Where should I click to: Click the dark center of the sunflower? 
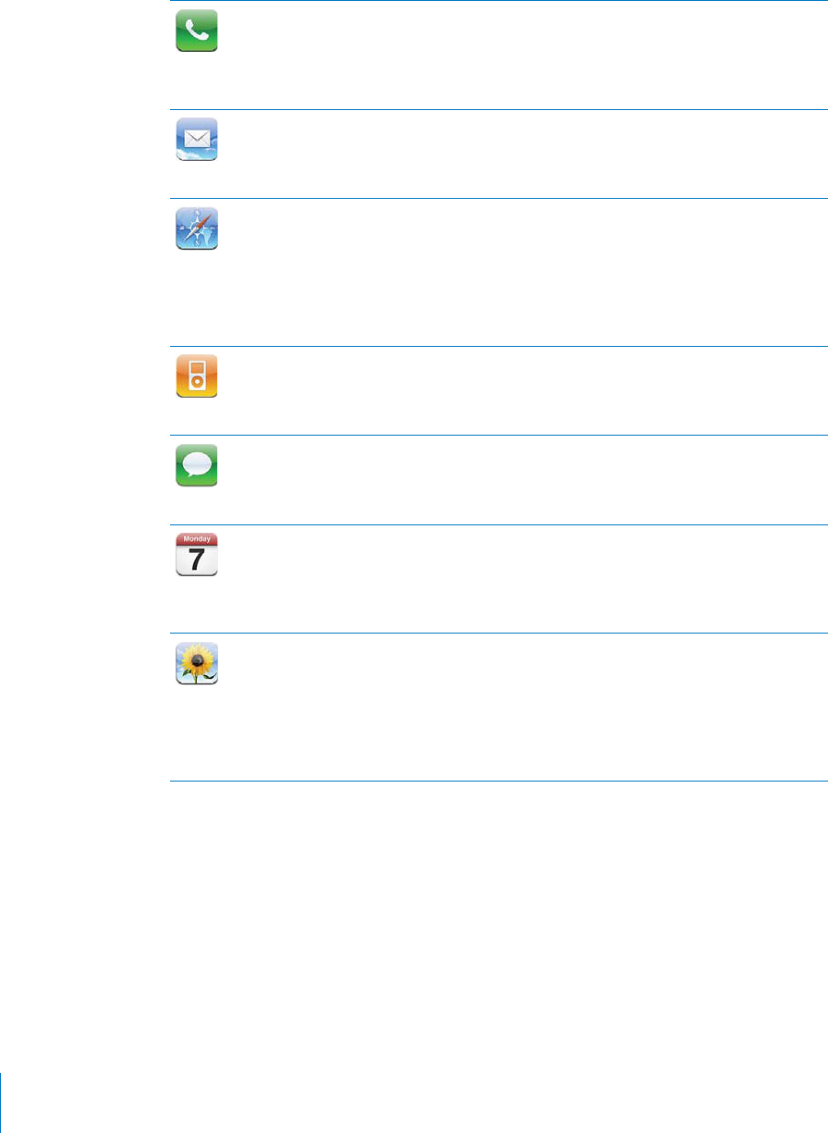(x=197, y=659)
